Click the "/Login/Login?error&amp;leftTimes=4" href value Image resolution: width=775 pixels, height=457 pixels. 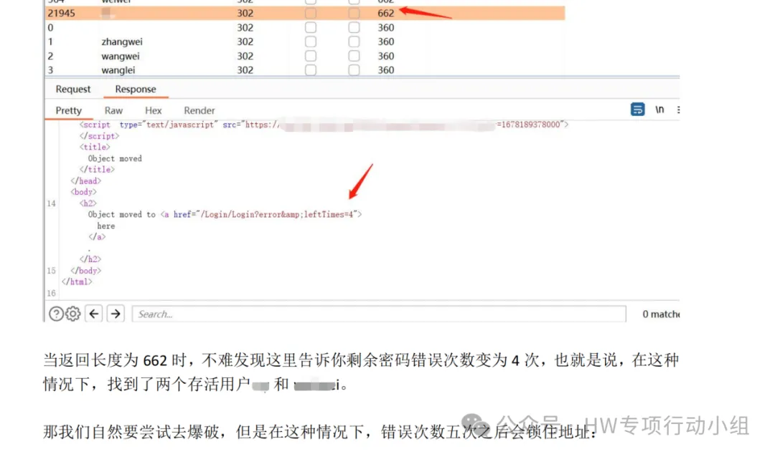pyautogui.click(x=277, y=215)
